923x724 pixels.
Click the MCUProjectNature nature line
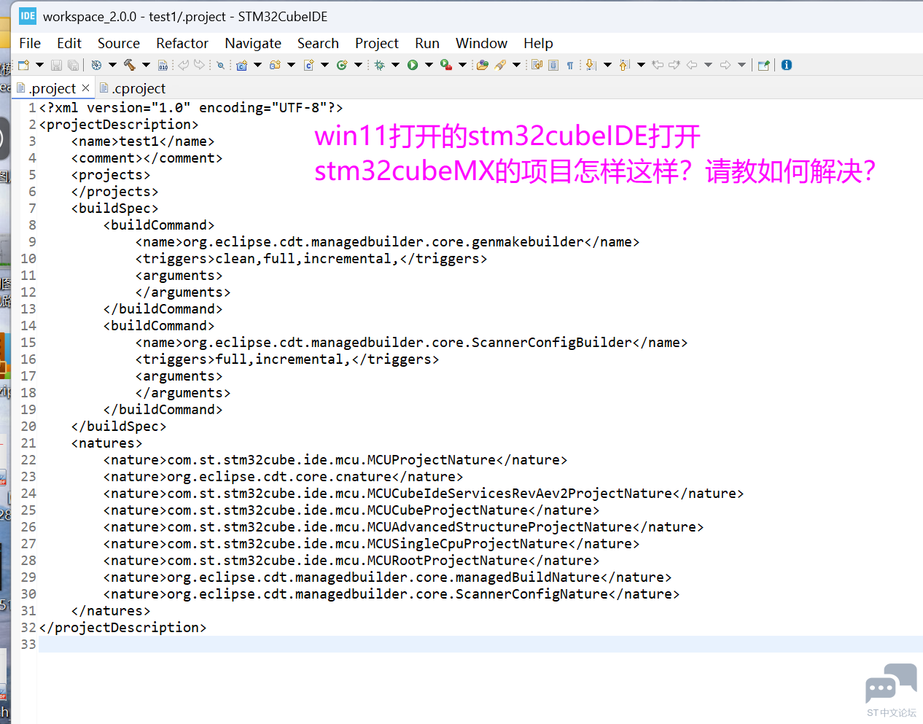point(335,460)
